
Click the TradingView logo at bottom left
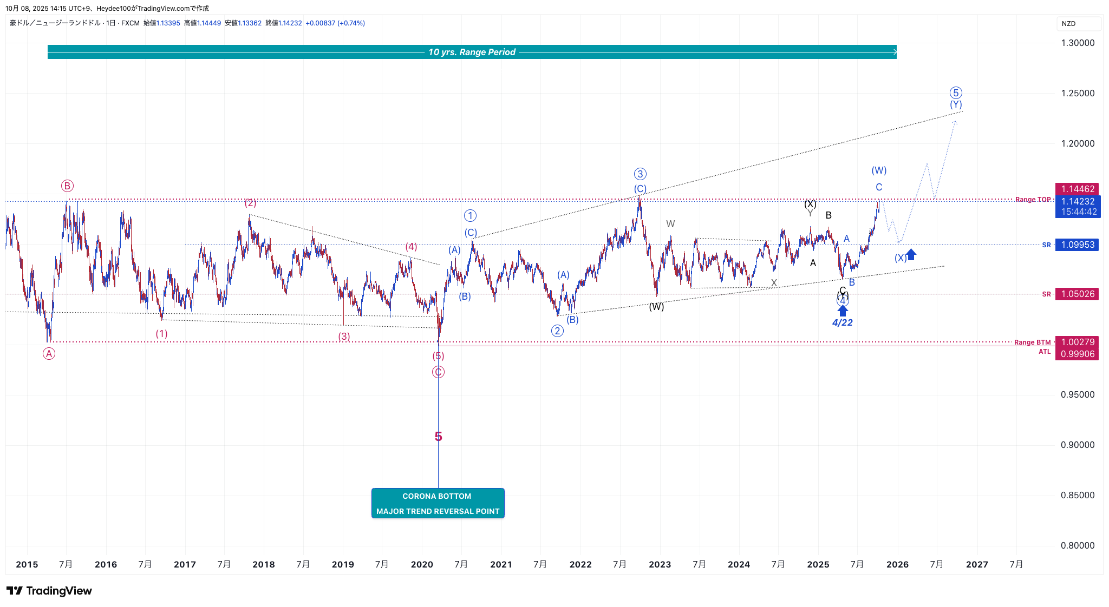[49, 591]
